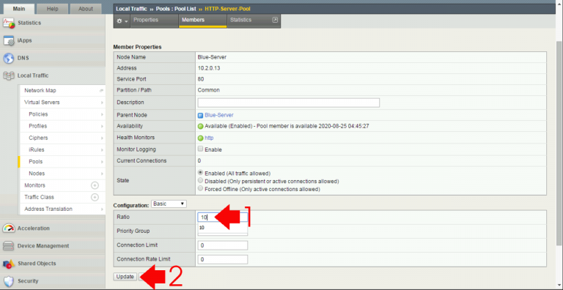This screenshot has height=290, width=563.
Task: Expand the iRules submenu arrow
Action: 102,150
